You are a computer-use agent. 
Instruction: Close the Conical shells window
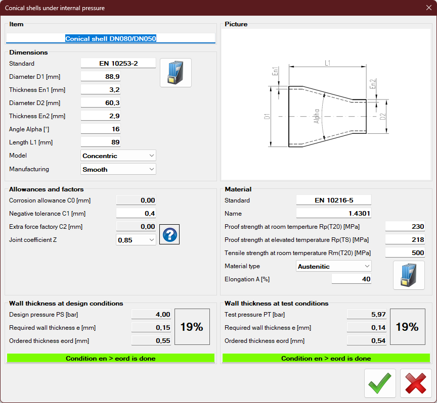click(x=428, y=8)
